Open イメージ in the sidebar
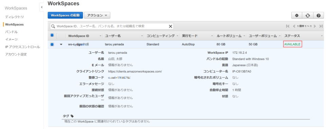Screen dimensions: 326x129 point(11,39)
